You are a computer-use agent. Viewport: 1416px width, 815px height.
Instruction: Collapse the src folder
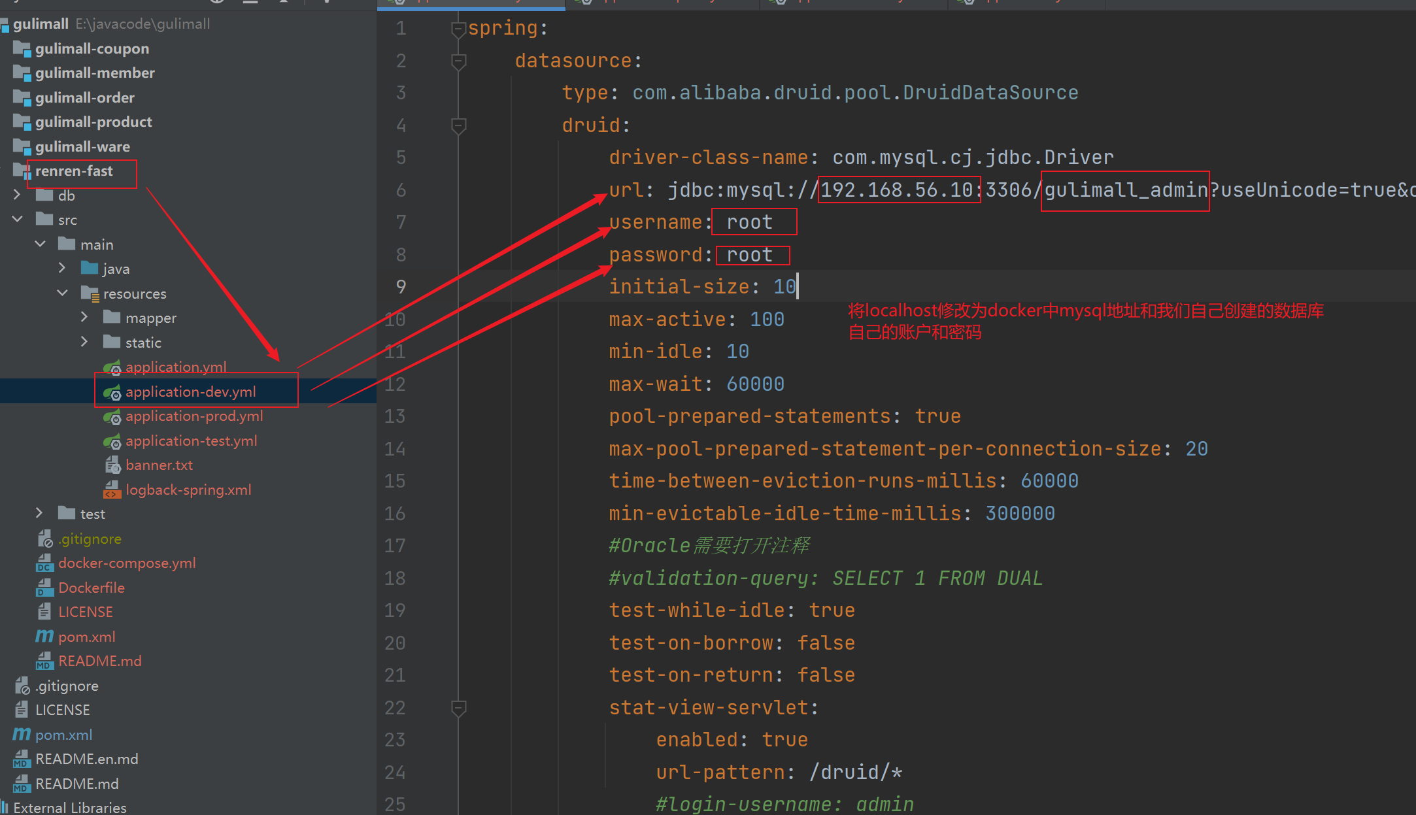(x=17, y=220)
